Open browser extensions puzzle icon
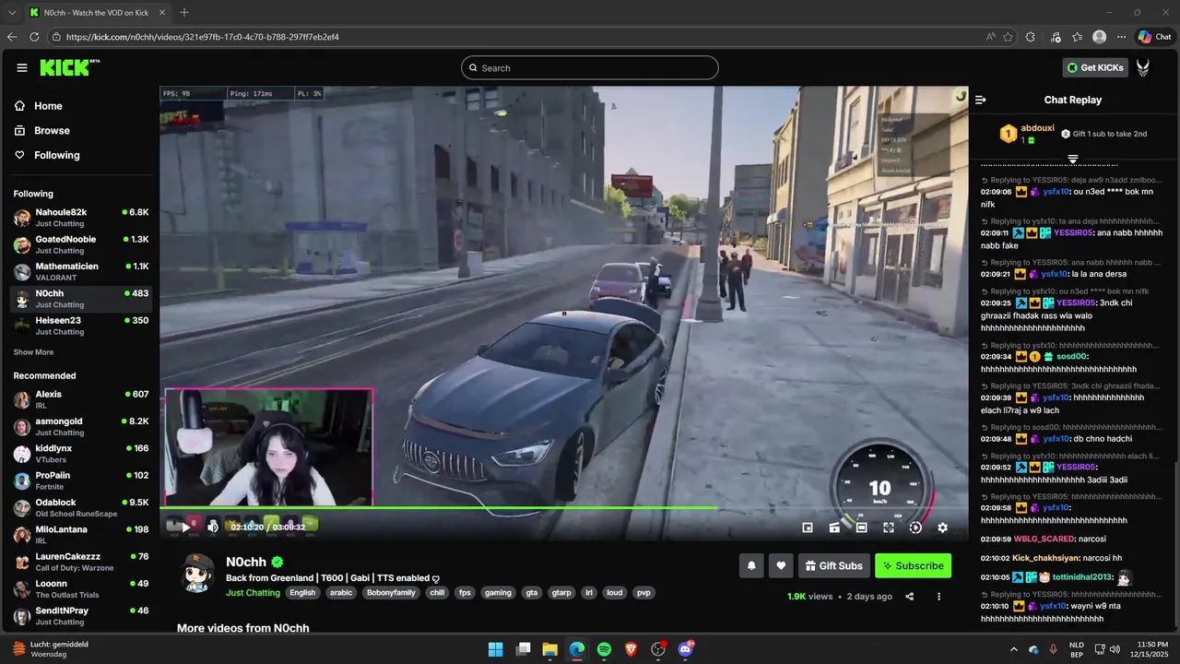The height and width of the screenshot is (664, 1180). click(1031, 37)
